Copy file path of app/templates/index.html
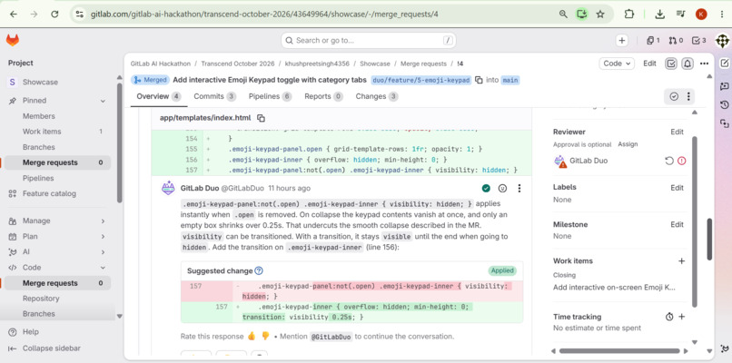This screenshot has height=363, width=732. point(261,118)
